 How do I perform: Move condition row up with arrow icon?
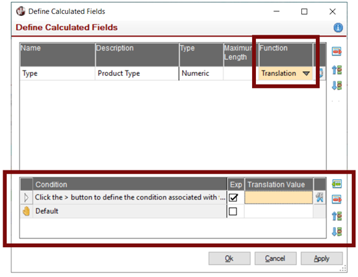tap(337, 216)
